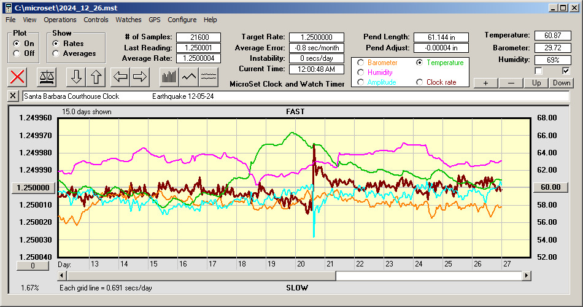This screenshot has width=583, height=307.
Task: Turn Plot Off radio button
Action: 17,53
